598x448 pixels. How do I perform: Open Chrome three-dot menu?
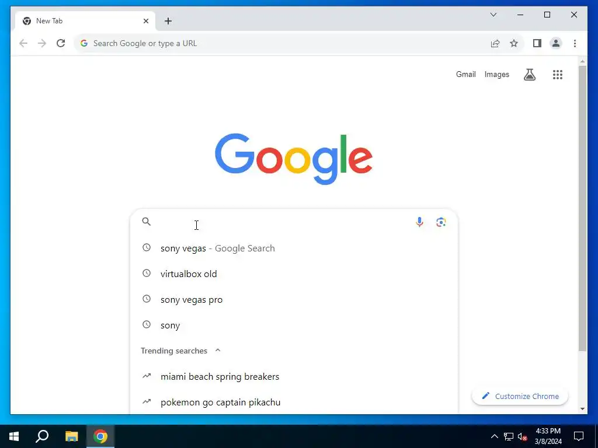point(575,43)
